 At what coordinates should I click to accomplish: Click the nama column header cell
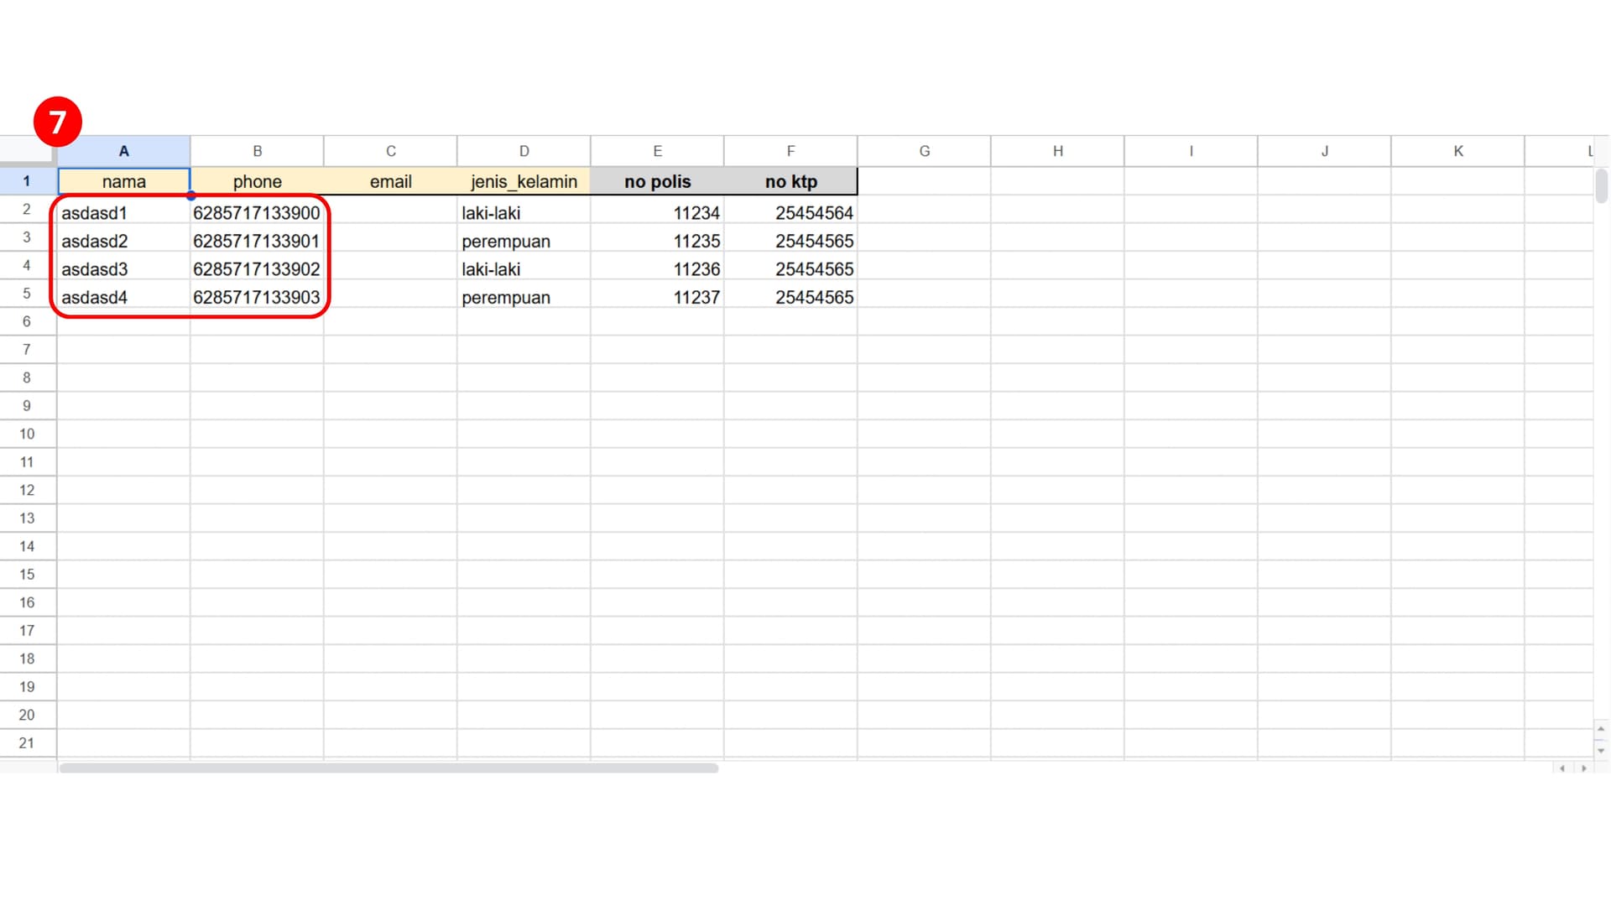coord(124,180)
